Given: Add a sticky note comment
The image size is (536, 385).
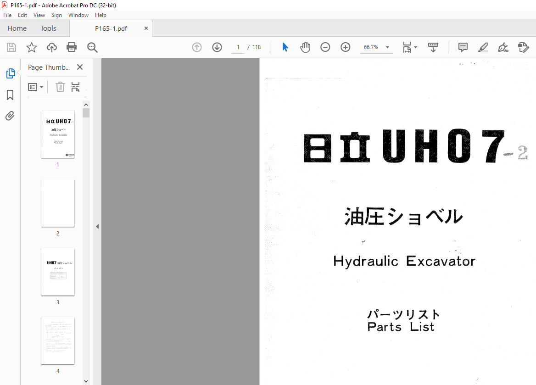Looking at the screenshot, I should 463,47.
